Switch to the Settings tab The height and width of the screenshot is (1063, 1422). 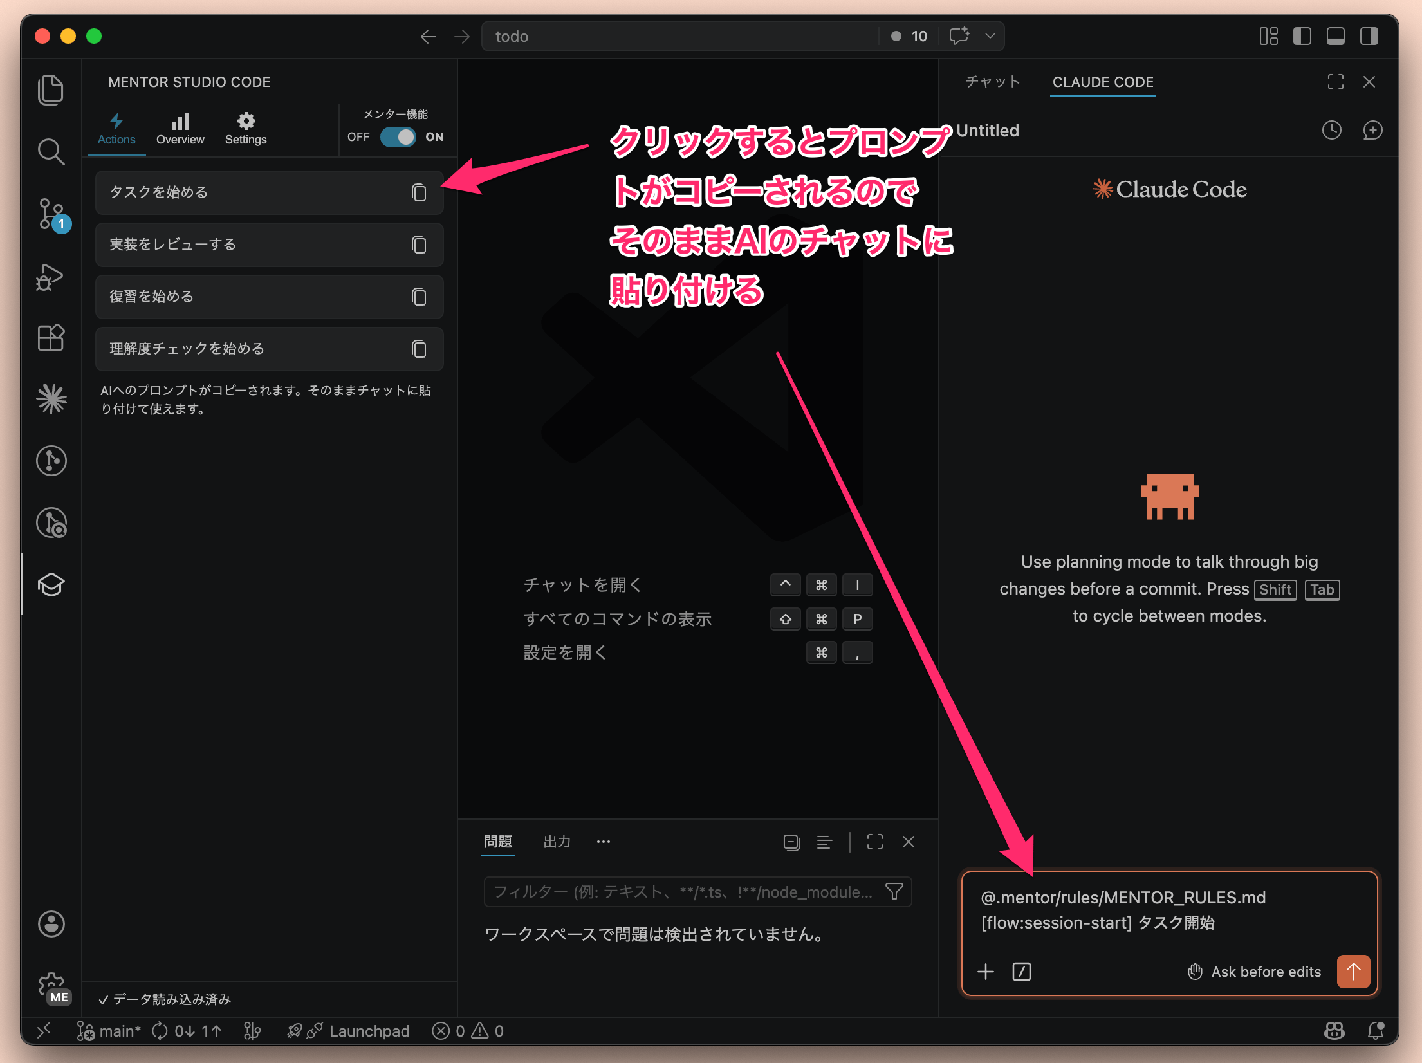pyautogui.click(x=246, y=130)
